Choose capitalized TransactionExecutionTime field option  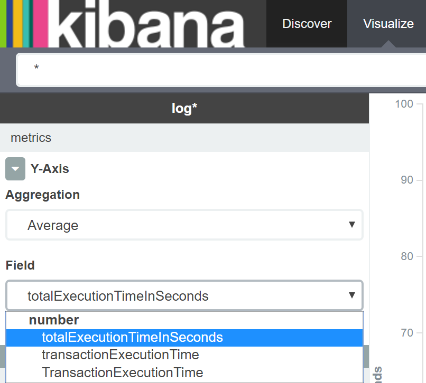tap(122, 372)
